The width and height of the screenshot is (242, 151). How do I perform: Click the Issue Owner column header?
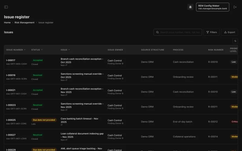point(115,50)
